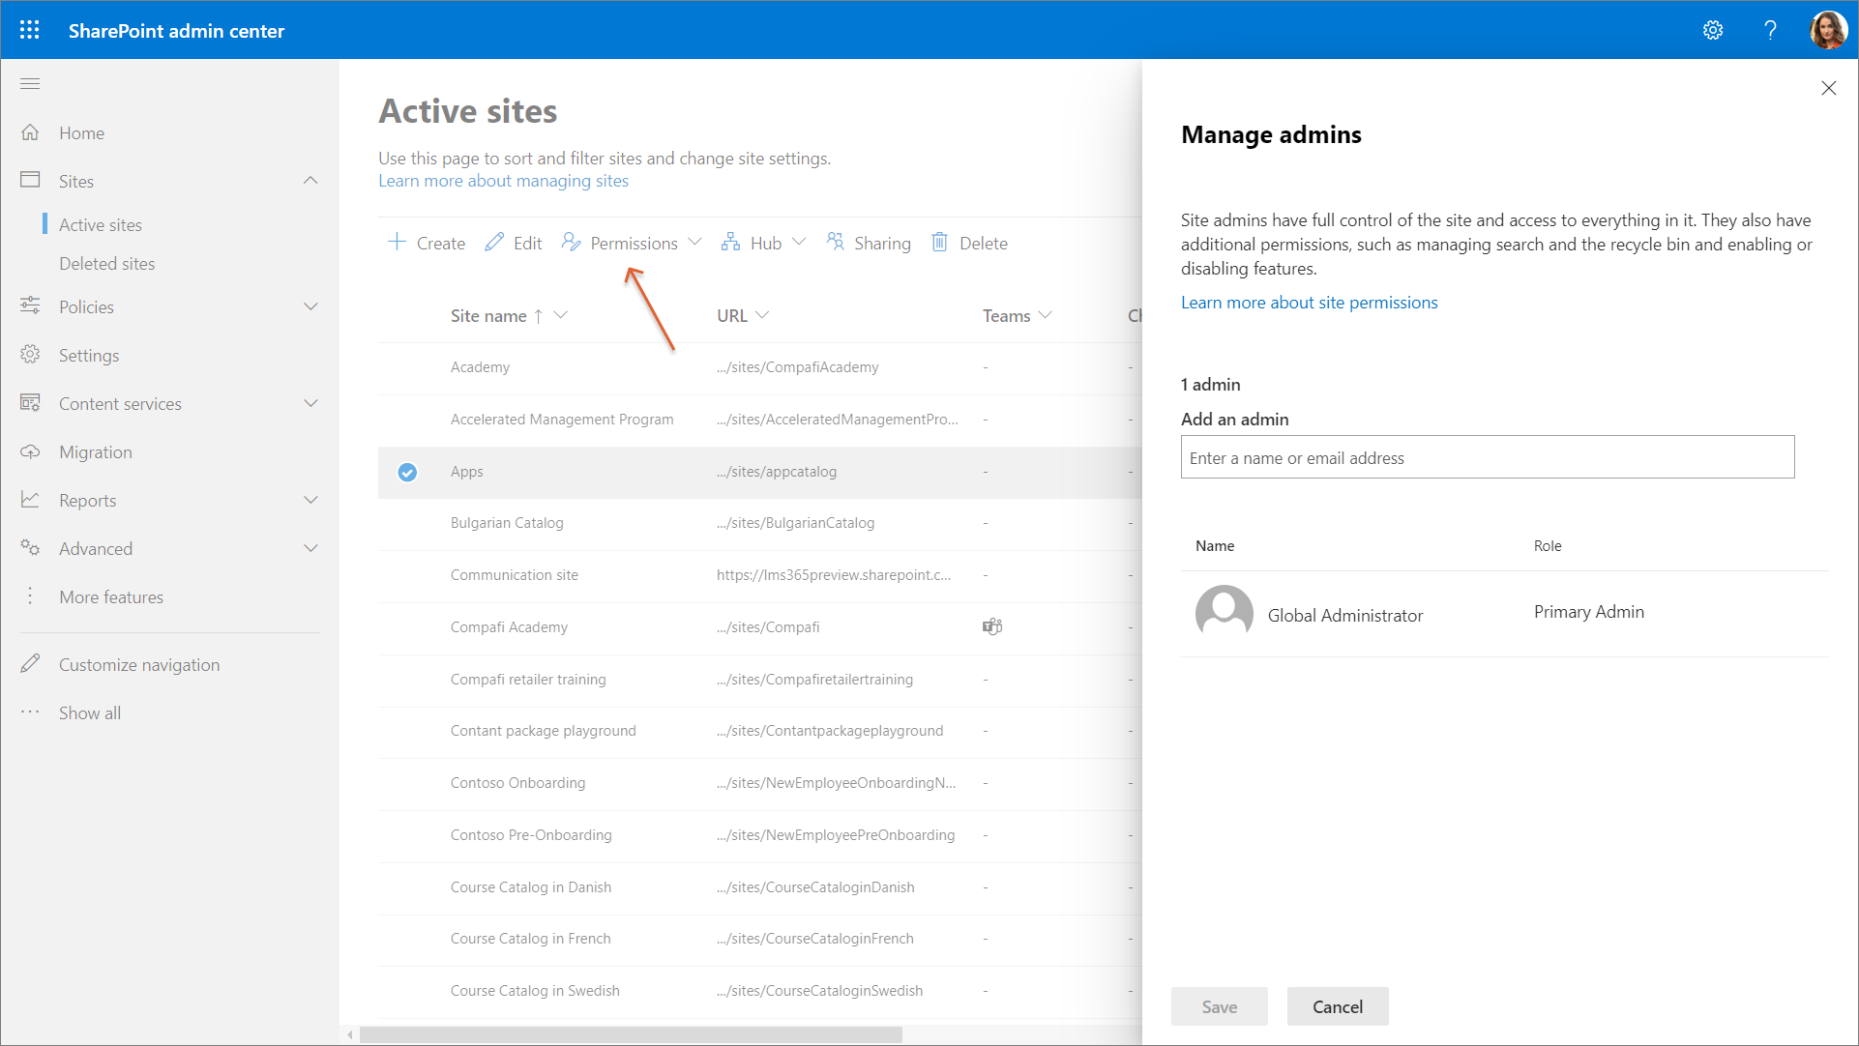The image size is (1859, 1046).
Task: Expand the Hub dropdown chevron
Action: pos(799,243)
